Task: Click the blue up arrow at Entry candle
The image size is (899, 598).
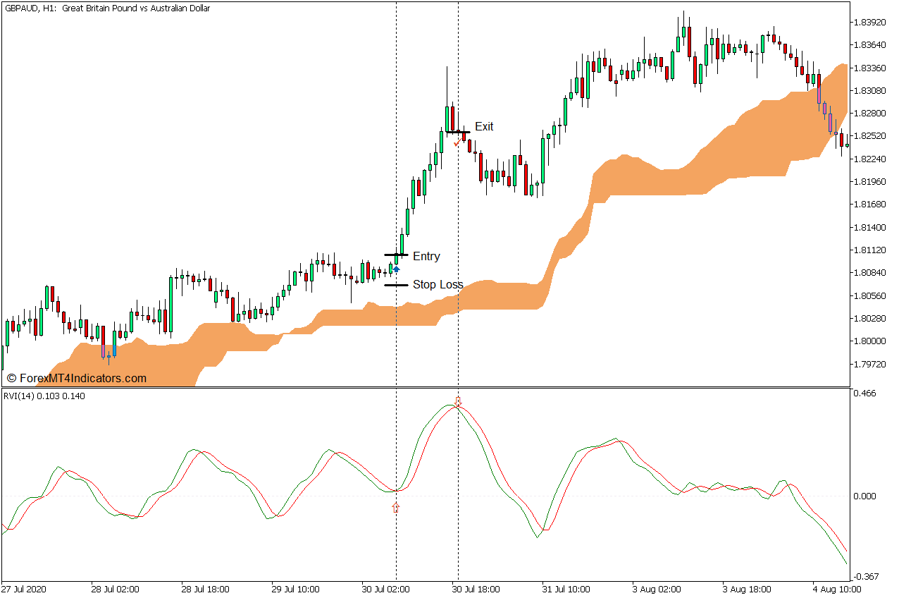Action: (x=396, y=269)
